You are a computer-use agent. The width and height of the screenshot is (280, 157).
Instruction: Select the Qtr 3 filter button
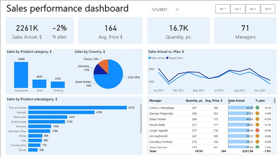tap(253, 9)
